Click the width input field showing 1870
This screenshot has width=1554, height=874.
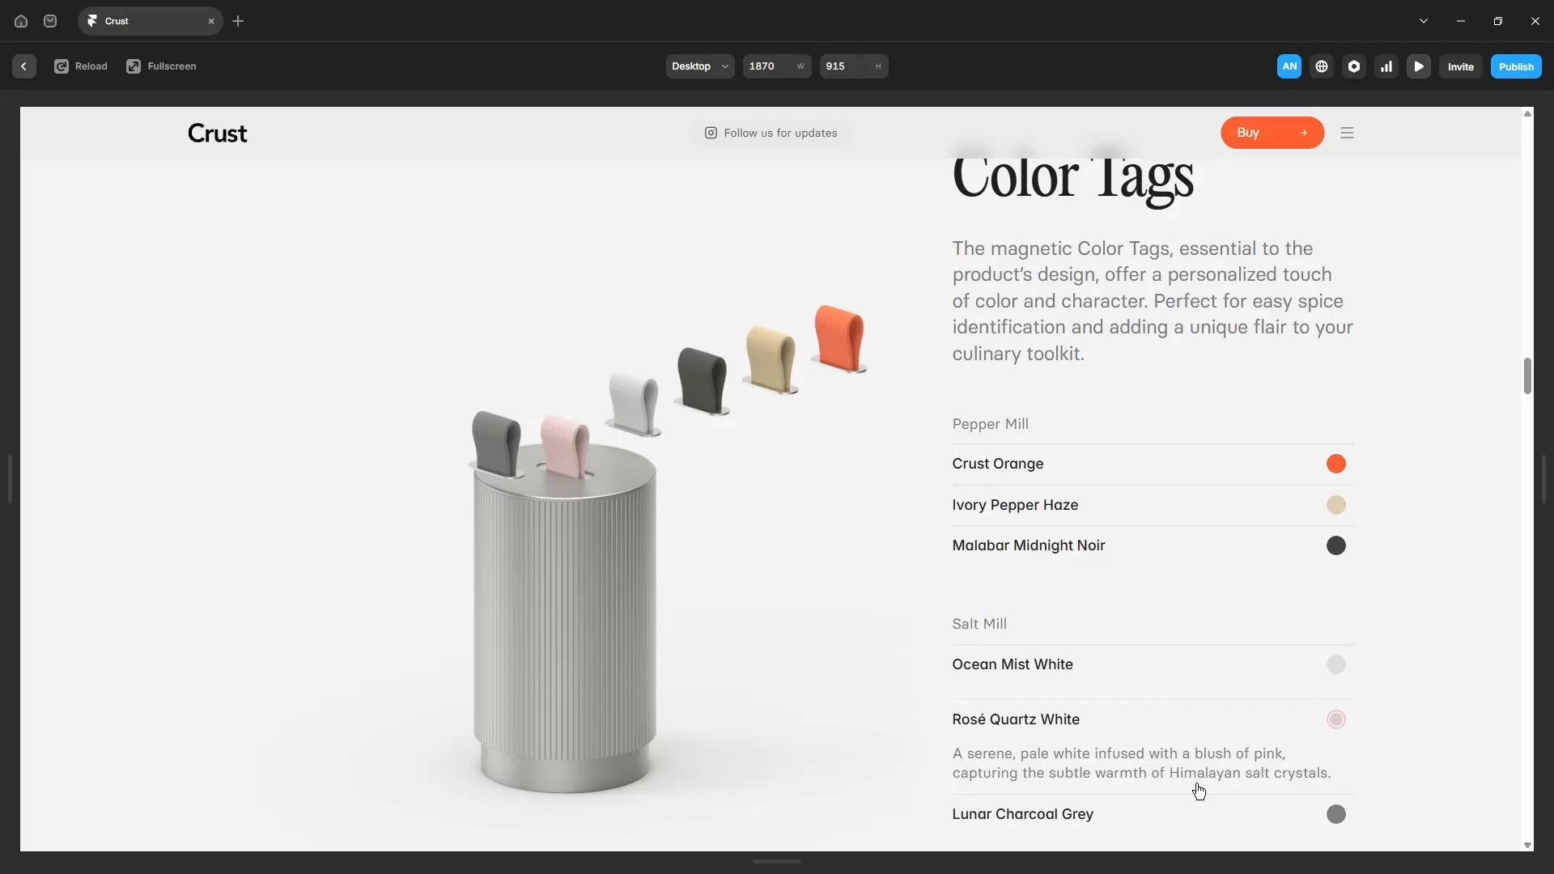(777, 66)
